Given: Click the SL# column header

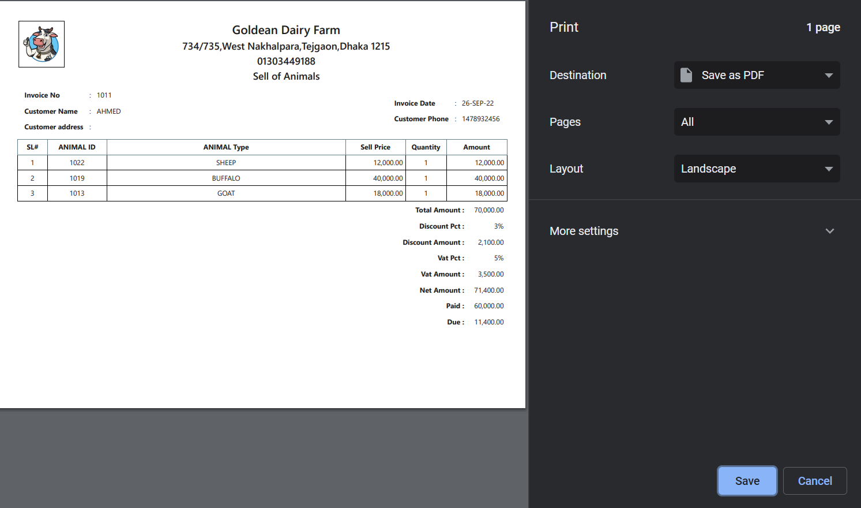Looking at the screenshot, I should (x=32, y=147).
